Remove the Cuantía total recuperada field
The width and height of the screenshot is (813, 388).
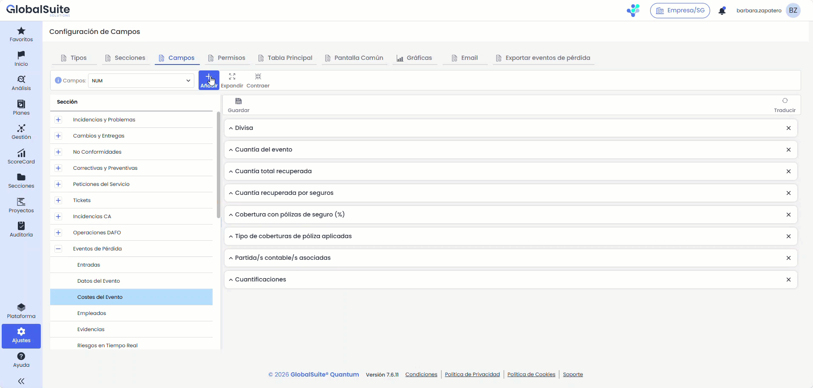(x=788, y=172)
